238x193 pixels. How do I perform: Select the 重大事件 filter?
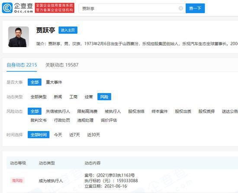(x=54, y=82)
